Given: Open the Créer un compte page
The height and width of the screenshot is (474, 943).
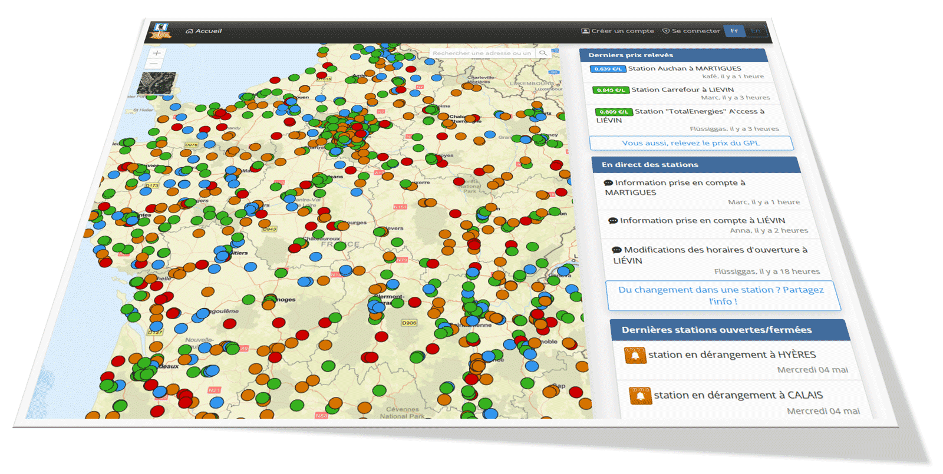Looking at the screenshot, I should pyautogui.click(x=618, y=31).
